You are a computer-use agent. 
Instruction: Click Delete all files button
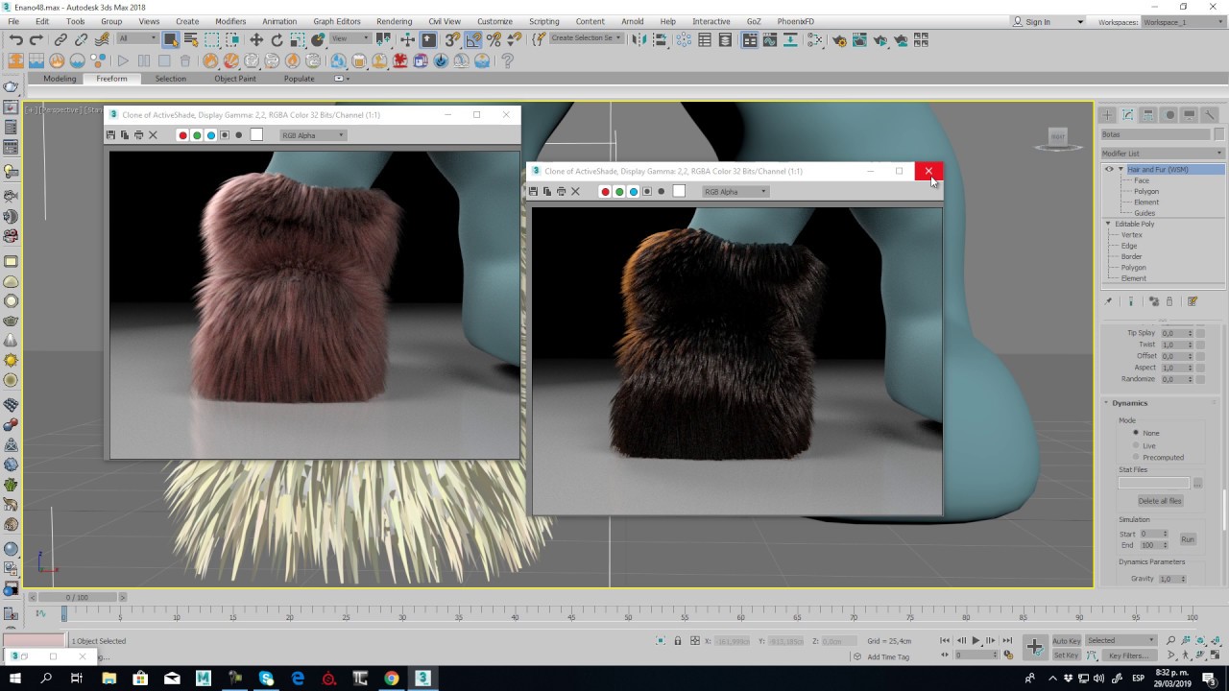point(1160,501)
